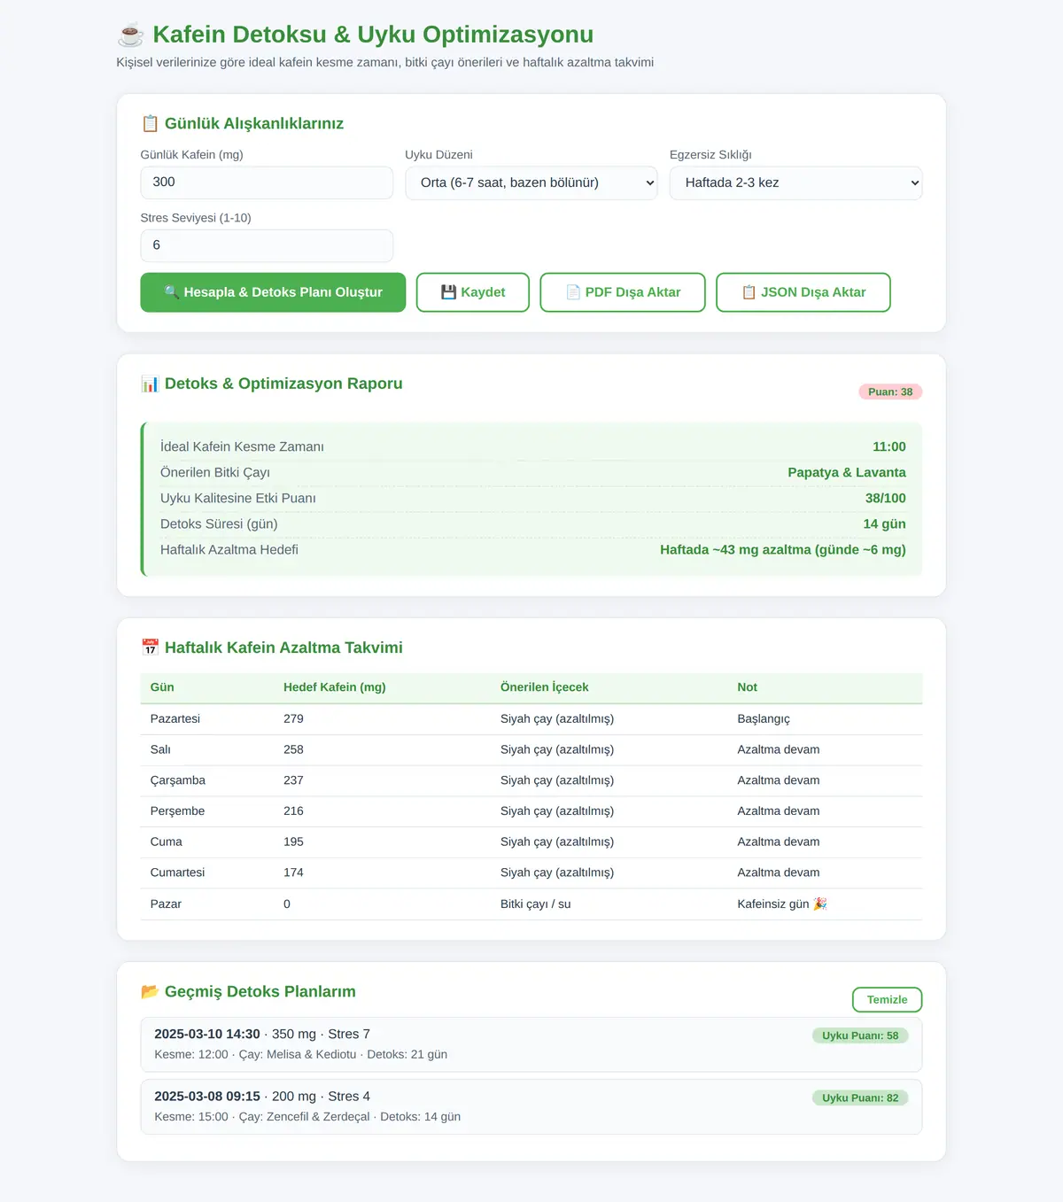Click the Hesapla & Detoks Planı Oluştur button
The height and width of the screenshot is (1202, 1063).
273,292
